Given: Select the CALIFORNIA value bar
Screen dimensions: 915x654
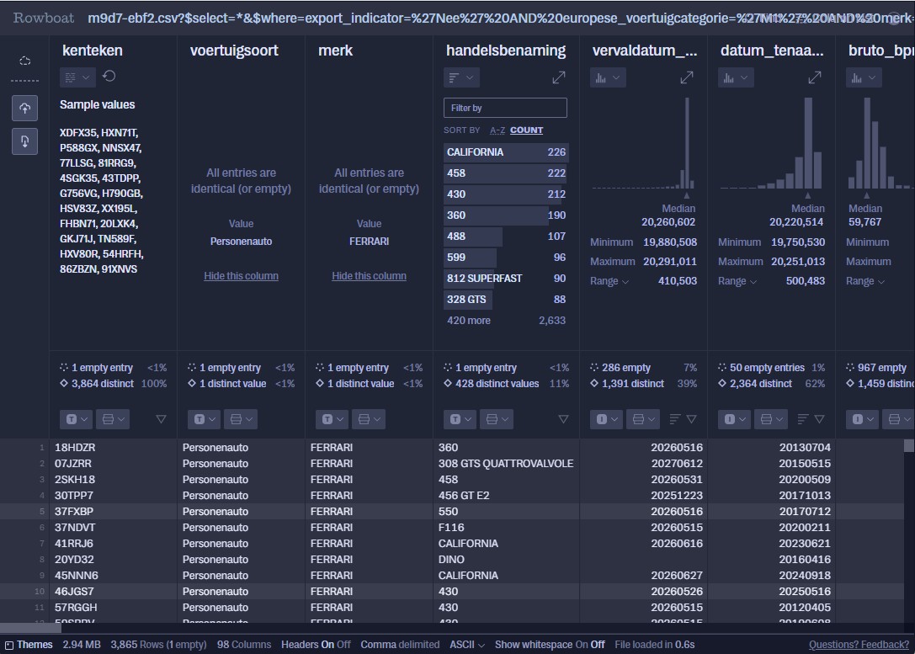Looking at the screenshot, I should [x=505, y=152].
